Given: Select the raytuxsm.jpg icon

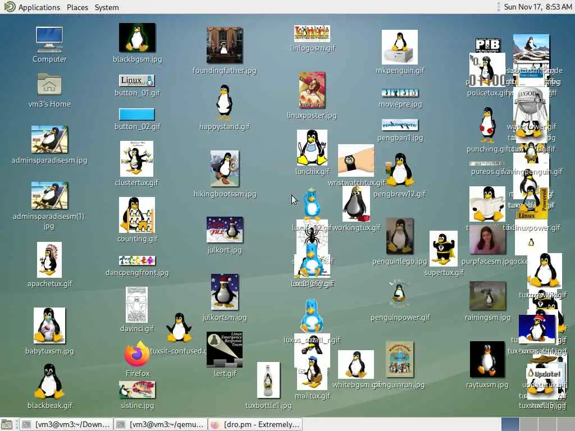Looking at the screenshot, I should coord(487,360).
